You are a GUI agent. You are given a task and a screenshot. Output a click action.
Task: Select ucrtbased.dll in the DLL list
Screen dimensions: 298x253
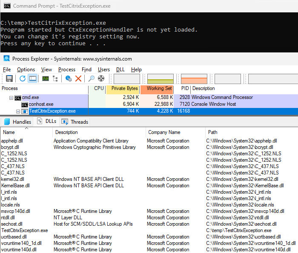tap(14, 237)
